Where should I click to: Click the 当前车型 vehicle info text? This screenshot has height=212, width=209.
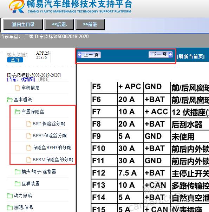click(x=45, y=36)
